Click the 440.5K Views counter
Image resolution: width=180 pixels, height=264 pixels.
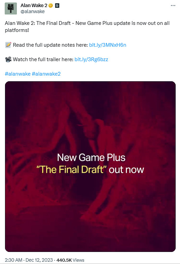click(70, 260)
